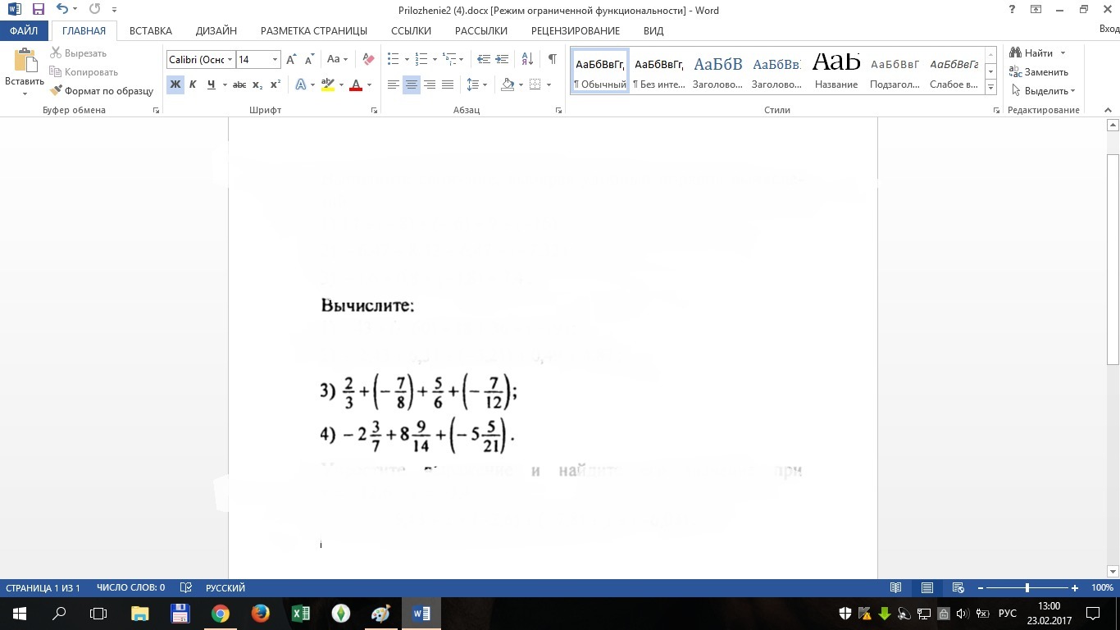Click the clear formatting eraser icon

point(368,59)
